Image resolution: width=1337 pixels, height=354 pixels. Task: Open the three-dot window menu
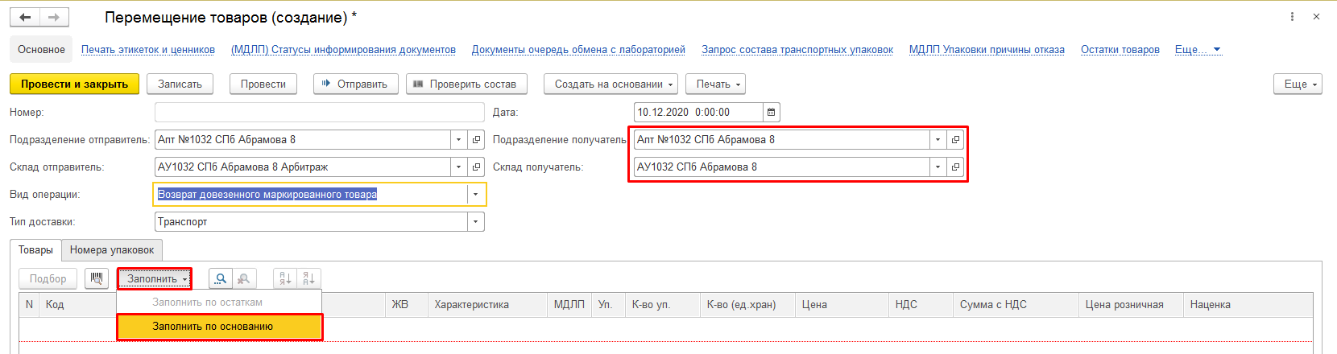point(1293,17)
